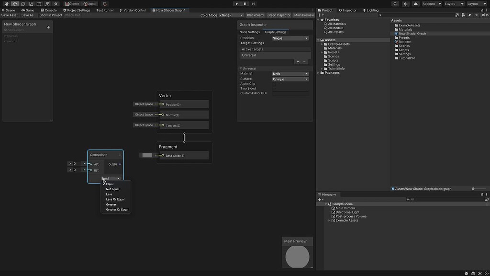490x276 pixels.
Task: Pause the editor playback
Action: [245, 4]
